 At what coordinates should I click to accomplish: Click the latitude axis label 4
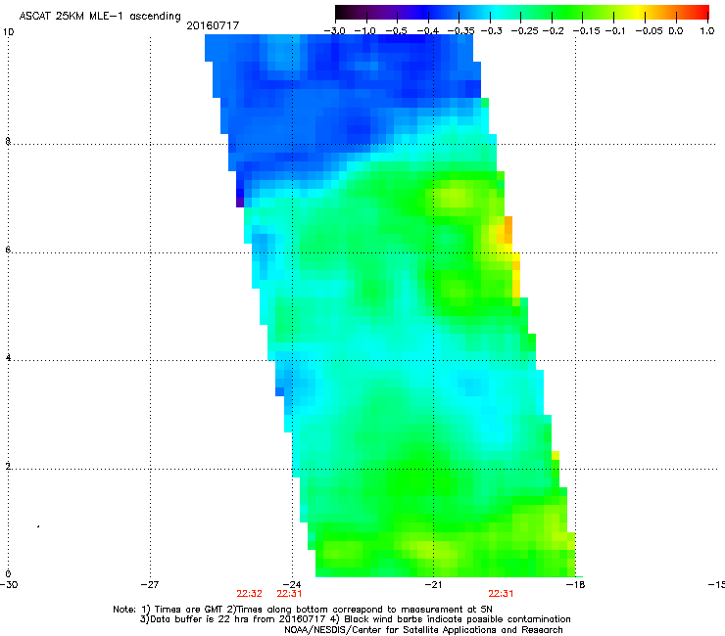[8, 358]
